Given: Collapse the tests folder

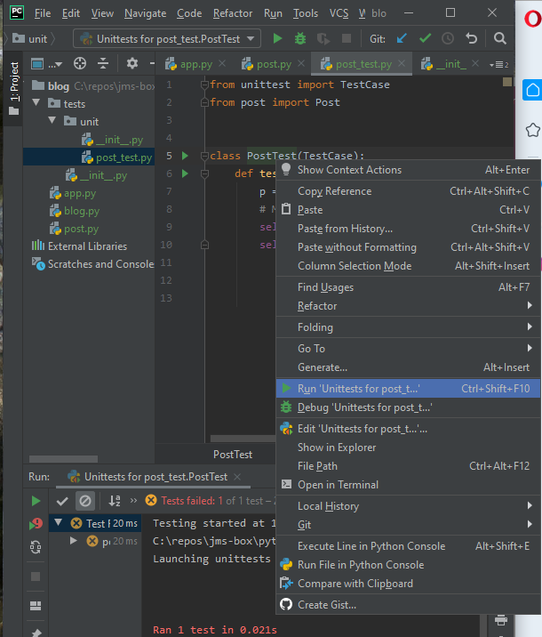Looking at the screenshot, I should coord(36,103).
